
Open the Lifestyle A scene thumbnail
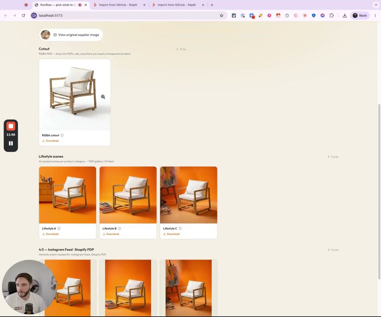pos(68,195)
